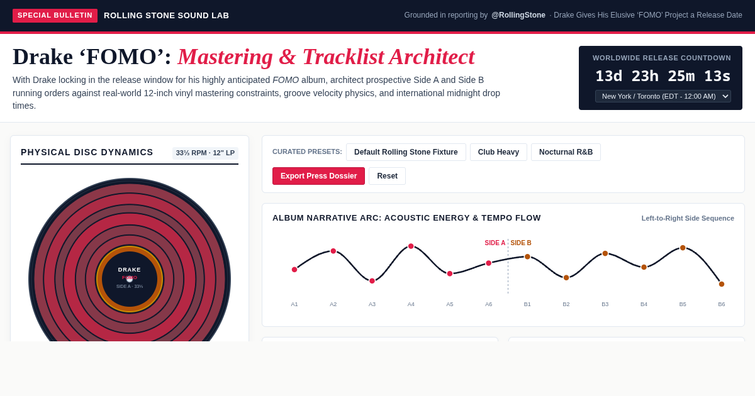Select the B6 track point on arc
755x396 pixels.
click(722, 284)
